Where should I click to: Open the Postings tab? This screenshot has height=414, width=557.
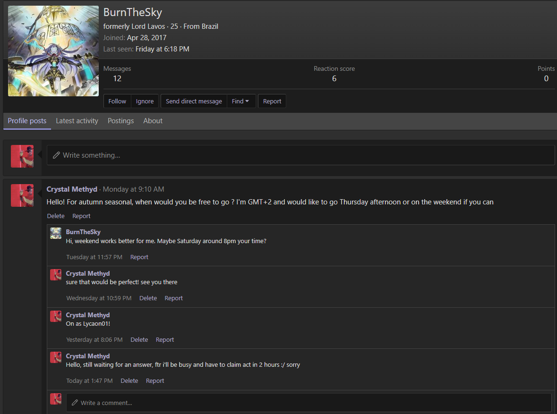coord(121,121)
